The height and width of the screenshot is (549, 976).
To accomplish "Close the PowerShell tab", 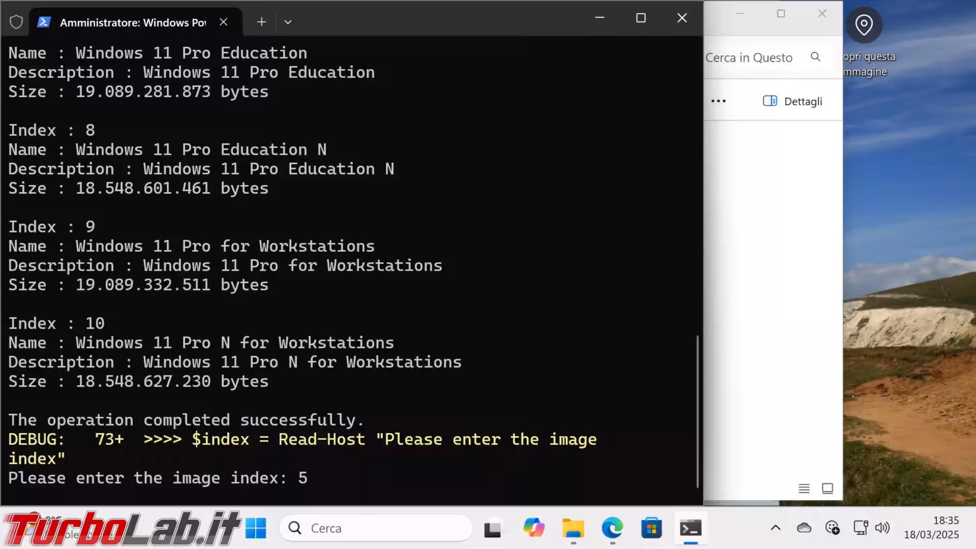I will click(223, 22).
